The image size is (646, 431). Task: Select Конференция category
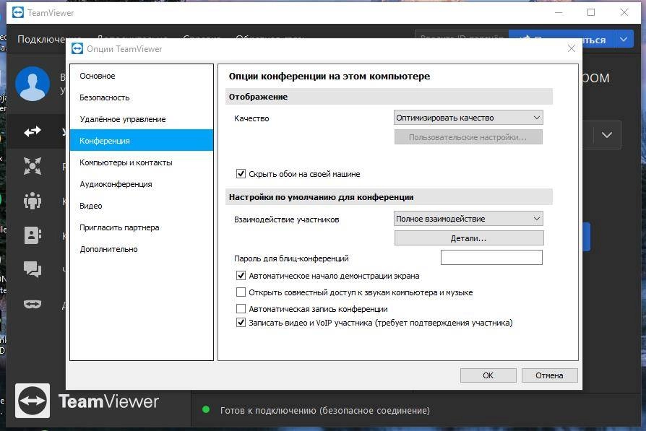click(x=142, y=140)
